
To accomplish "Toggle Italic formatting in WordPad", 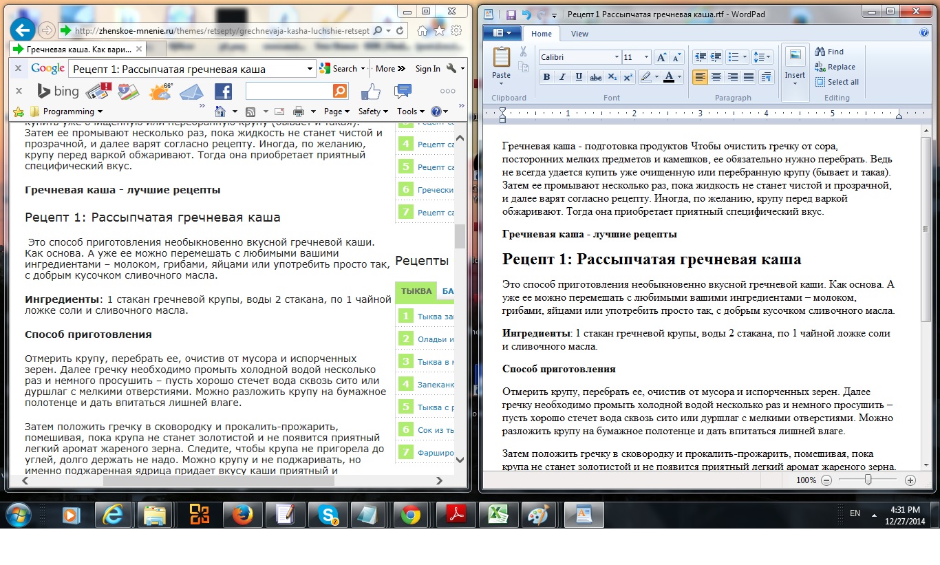I will pyautogui.click(x=563, y=77).
